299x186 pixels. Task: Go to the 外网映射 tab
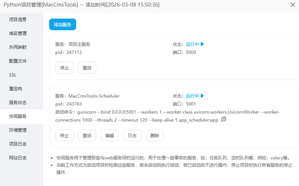pos(18,47)
